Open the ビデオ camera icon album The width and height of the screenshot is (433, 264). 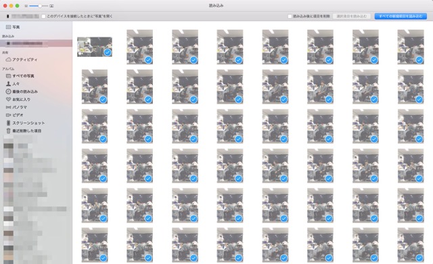click(x=8, y=115)
